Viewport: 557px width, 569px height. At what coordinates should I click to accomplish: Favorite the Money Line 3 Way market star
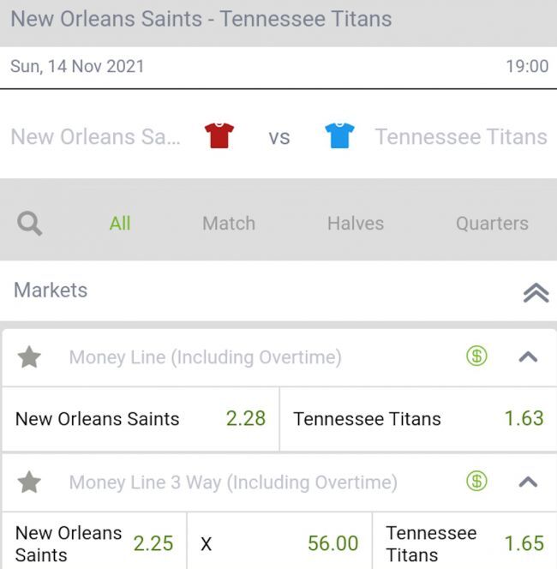pos(30,482)
